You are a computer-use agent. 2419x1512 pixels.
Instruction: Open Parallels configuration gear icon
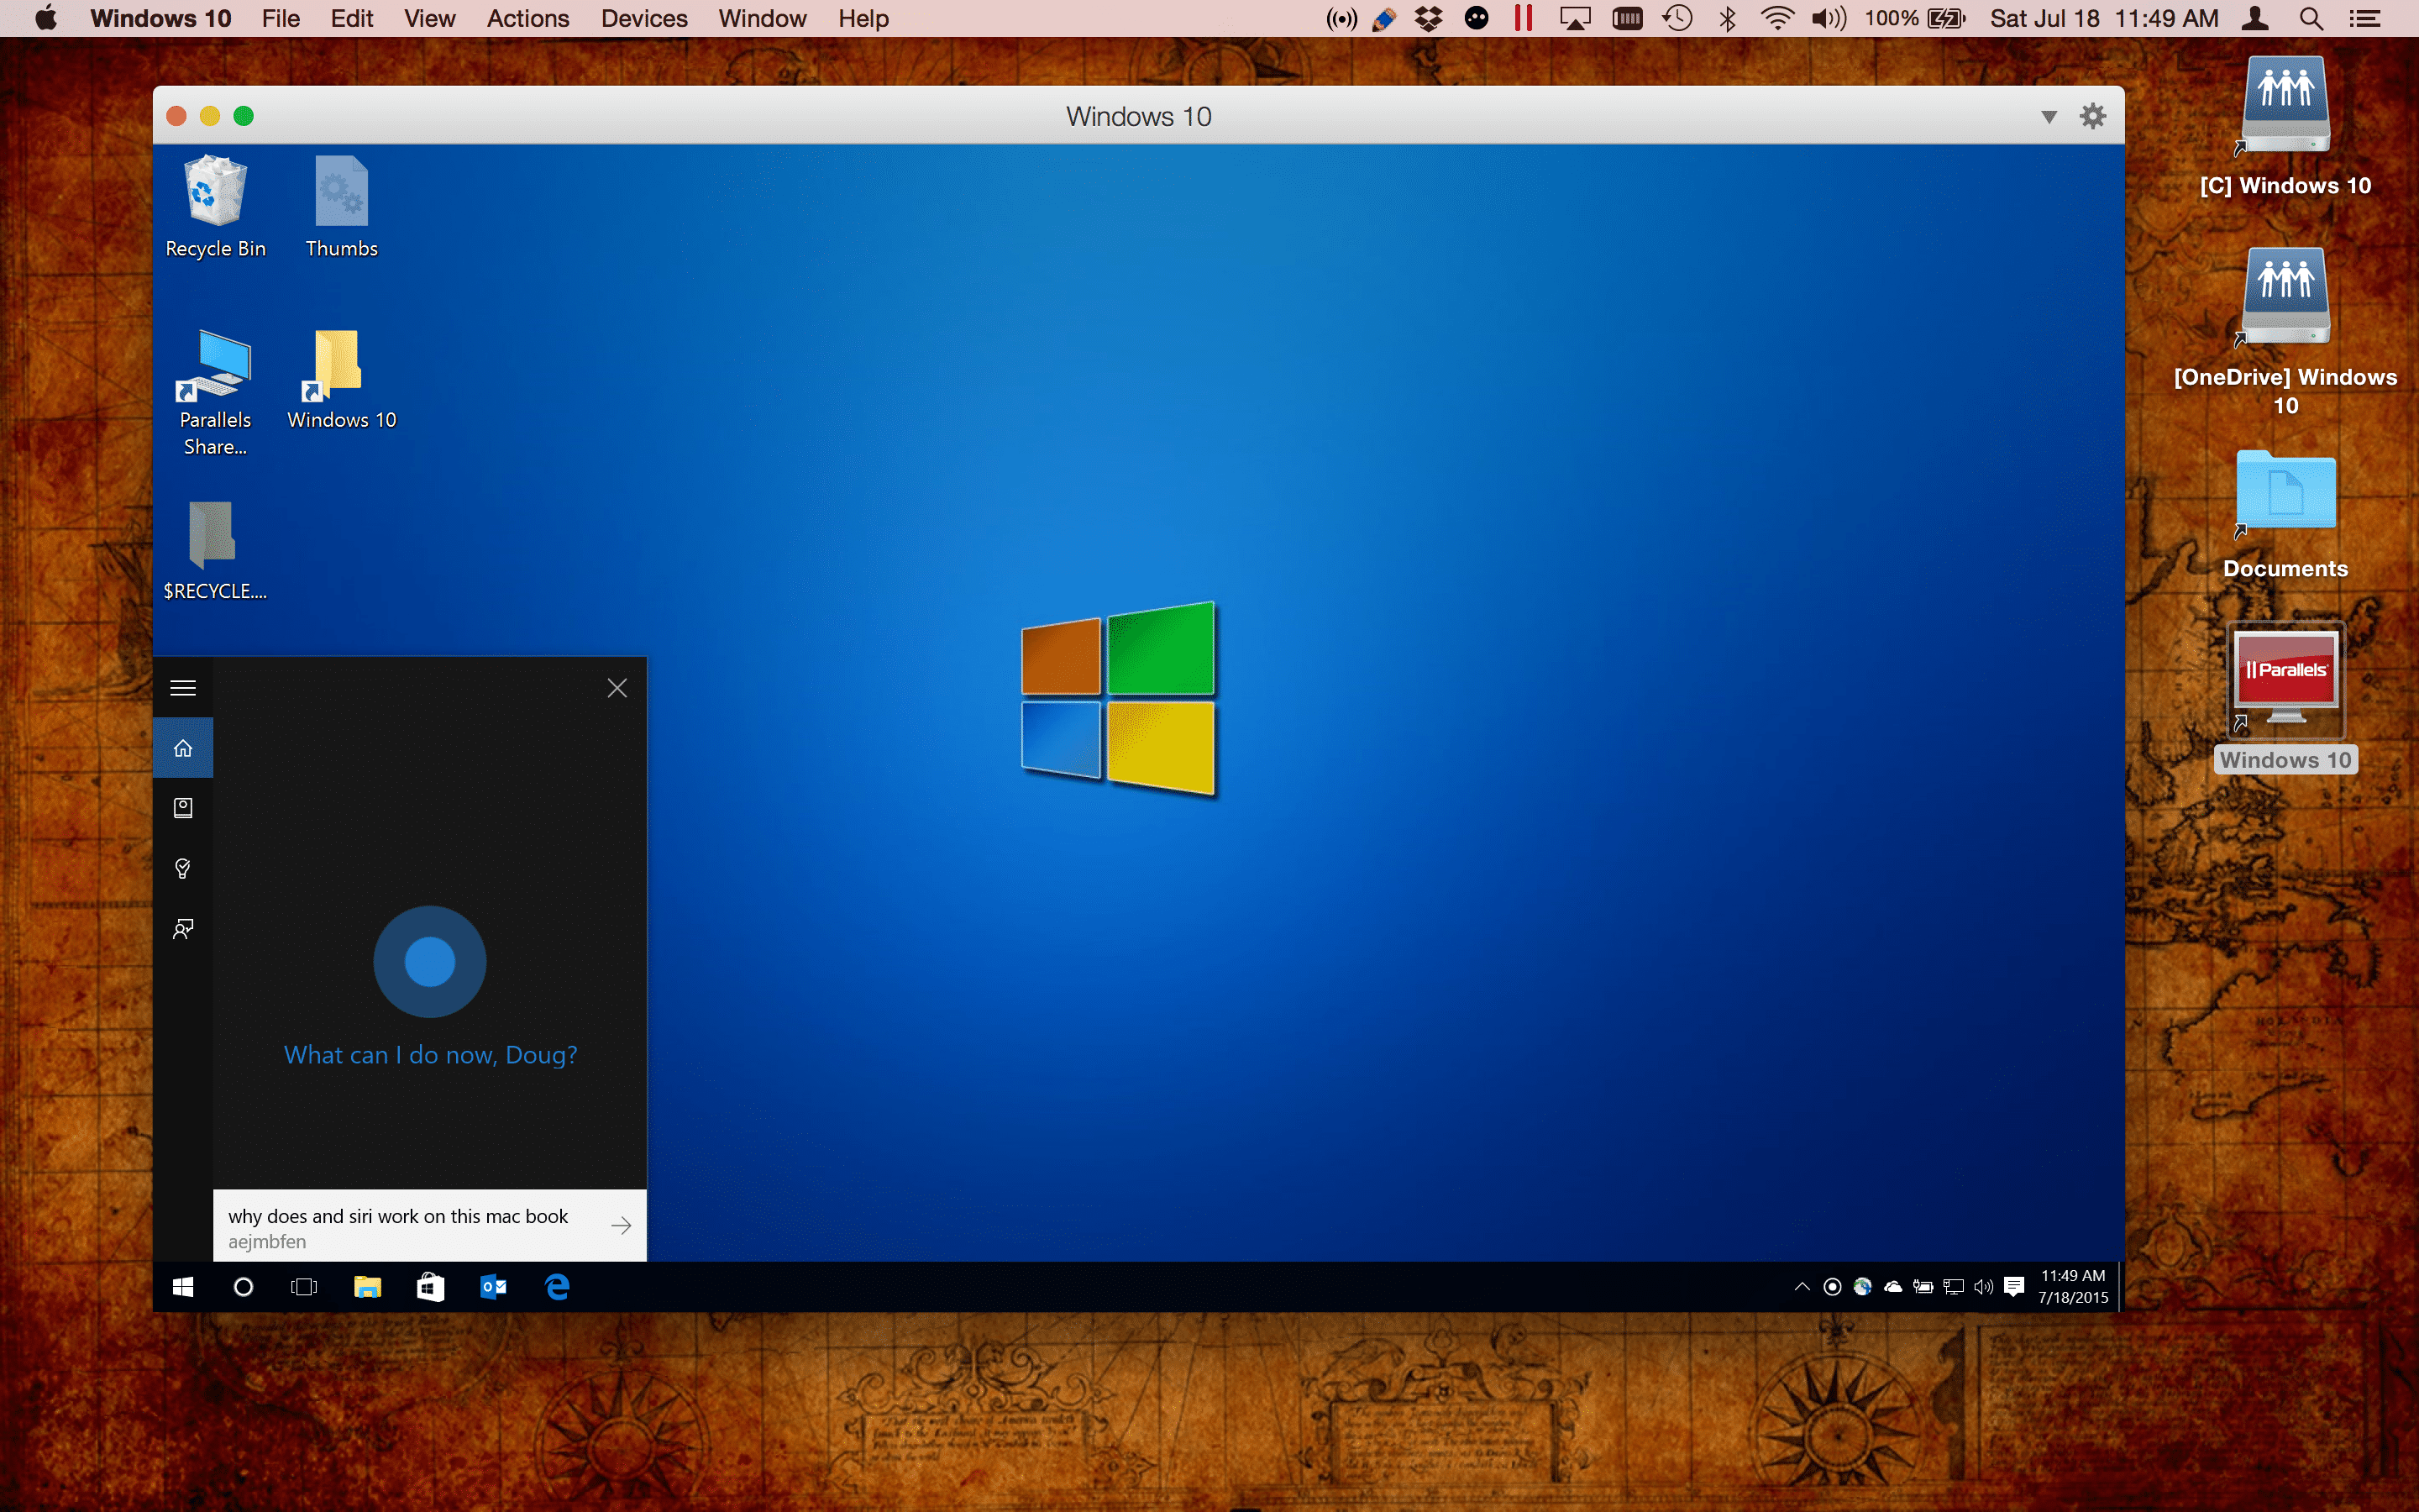click(2093, 116)
